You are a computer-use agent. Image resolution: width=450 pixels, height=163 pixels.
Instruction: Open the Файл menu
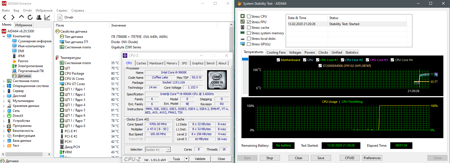[x=6, y=10]
